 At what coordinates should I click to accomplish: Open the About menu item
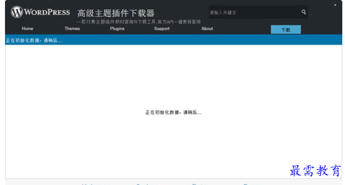click(207, 29)
